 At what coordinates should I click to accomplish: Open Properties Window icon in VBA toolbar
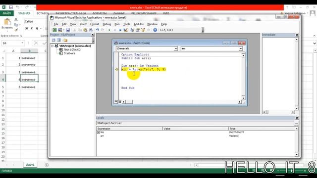pos(138,30)
